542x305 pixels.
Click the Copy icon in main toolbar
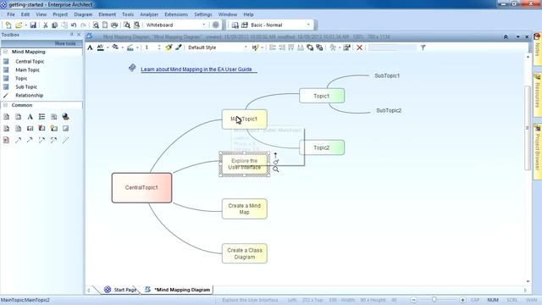click(x=54, y=25)
